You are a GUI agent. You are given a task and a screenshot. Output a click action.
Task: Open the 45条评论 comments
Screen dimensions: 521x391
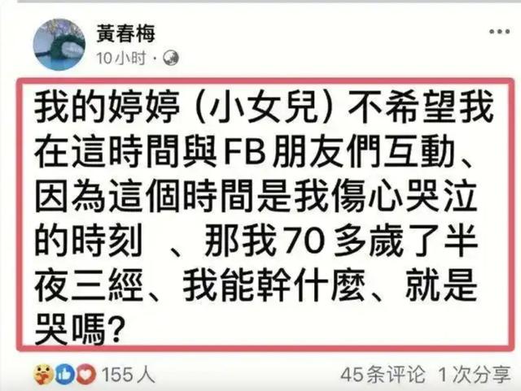(383, 375)
